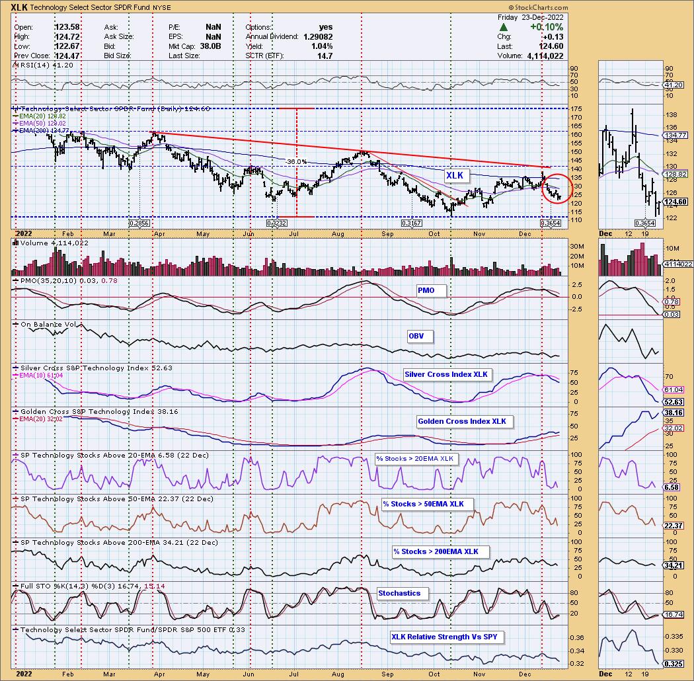This screenshot has width=694, height=681.
Task: Click the 0.2856 cycle label near April
Action: coord(139,223)
